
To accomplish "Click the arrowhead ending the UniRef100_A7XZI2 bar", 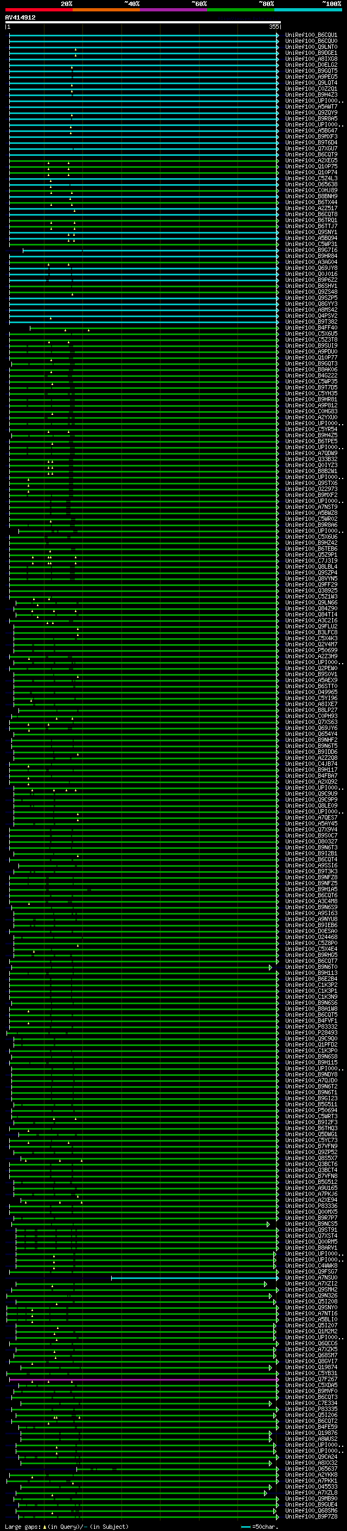I will [266, 1284].
